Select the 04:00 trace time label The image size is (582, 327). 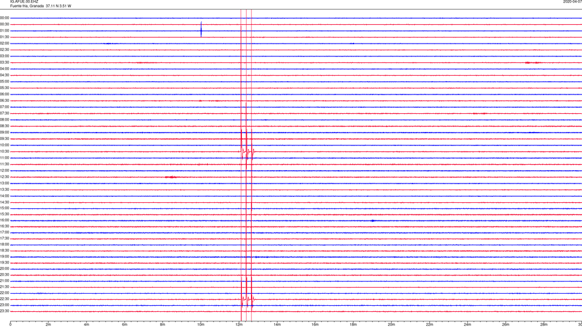4,68
